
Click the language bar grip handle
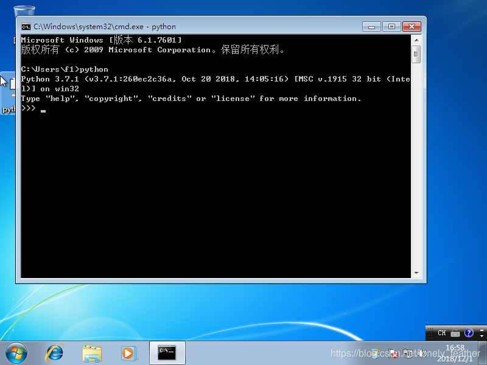pos(430,333)
